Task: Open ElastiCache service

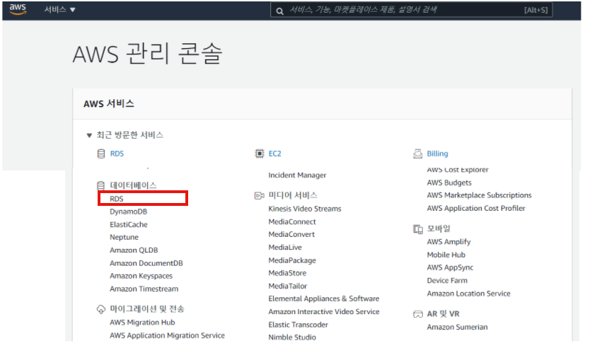Action: (x=128, y=225)
